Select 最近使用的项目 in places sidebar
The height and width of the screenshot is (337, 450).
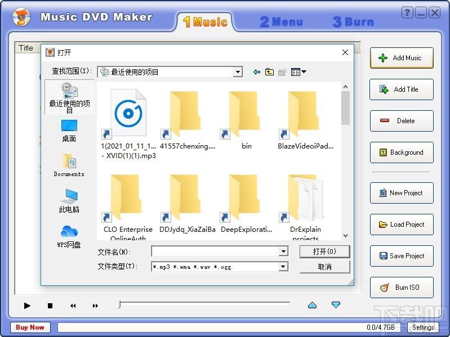pyautogui.click(x=69, y=97)
